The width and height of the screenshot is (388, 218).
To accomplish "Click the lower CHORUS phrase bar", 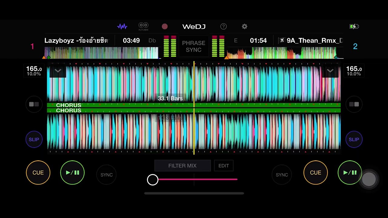I will [x=194, y=111].
